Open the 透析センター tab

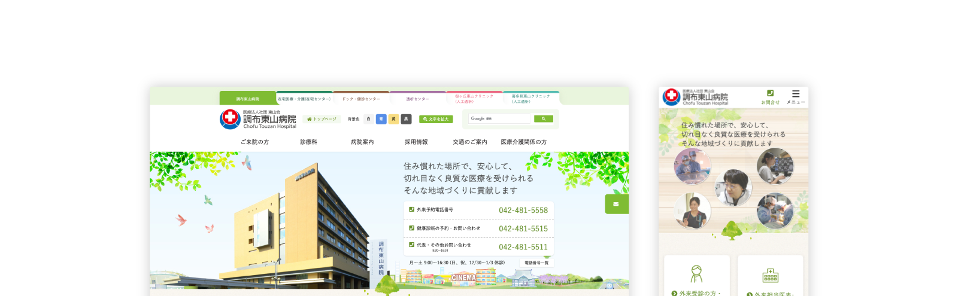point(417,99)
